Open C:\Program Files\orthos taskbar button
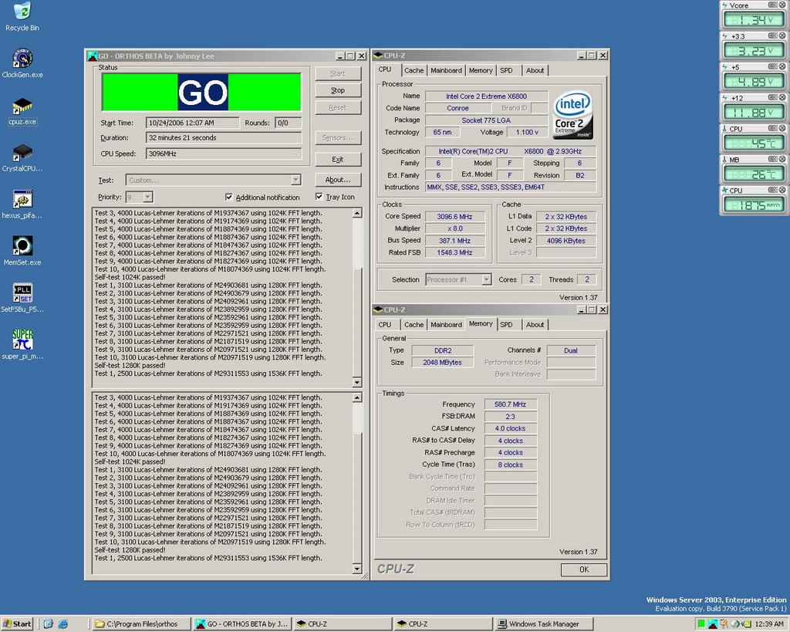790x632 pixels. tap(142, 624)
